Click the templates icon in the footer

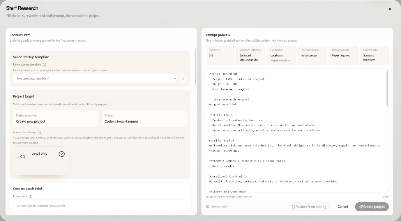tap(207, 207)
